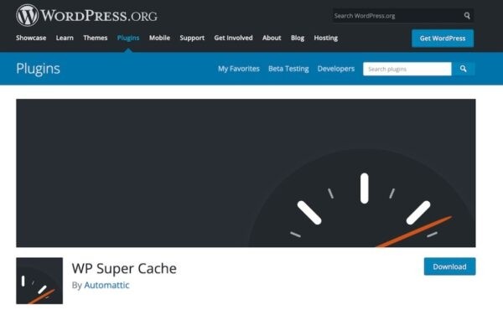Viewport: 503px width, 310px height.
Task: Click the Download button
Action: click(449, 266)
